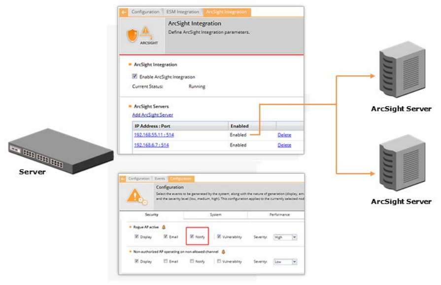
Task: Toggle Email checkbox for Rogue AP active
Action: pyautogui.click(x=166, y=236)
